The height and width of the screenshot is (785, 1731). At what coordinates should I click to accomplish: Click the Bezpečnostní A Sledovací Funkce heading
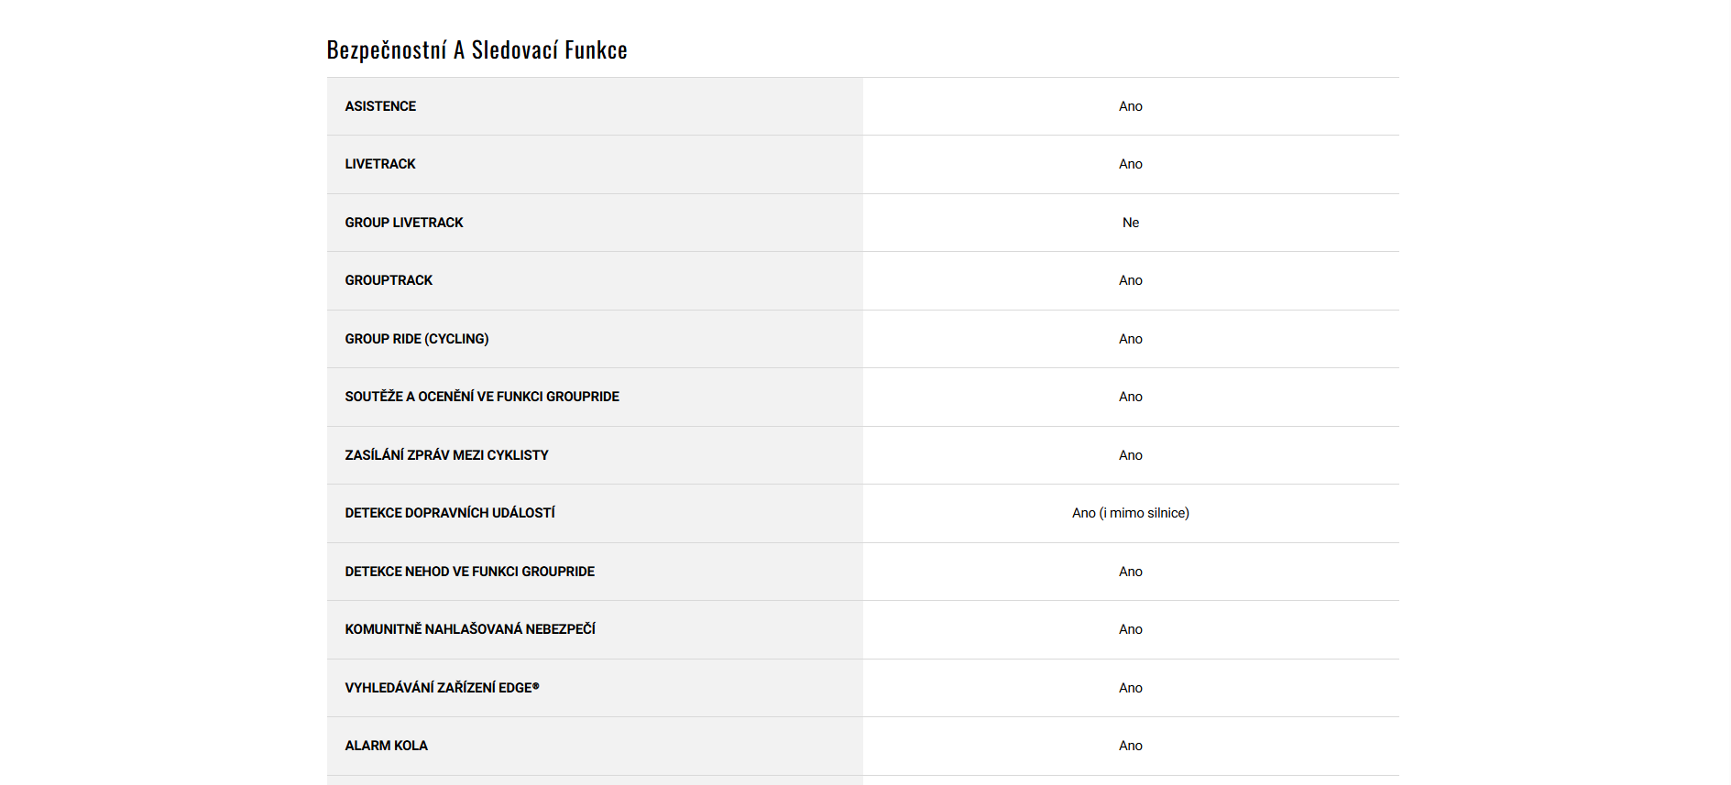pos(477,49)
